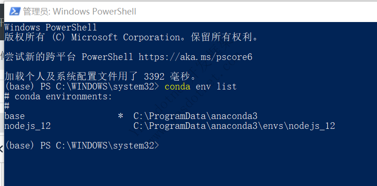Click the last '(base) PS C:\WINDOWS\system32>' prompt
Image resolution: width=377 pixels, height=186 pixels.
[x=82, y=146]
